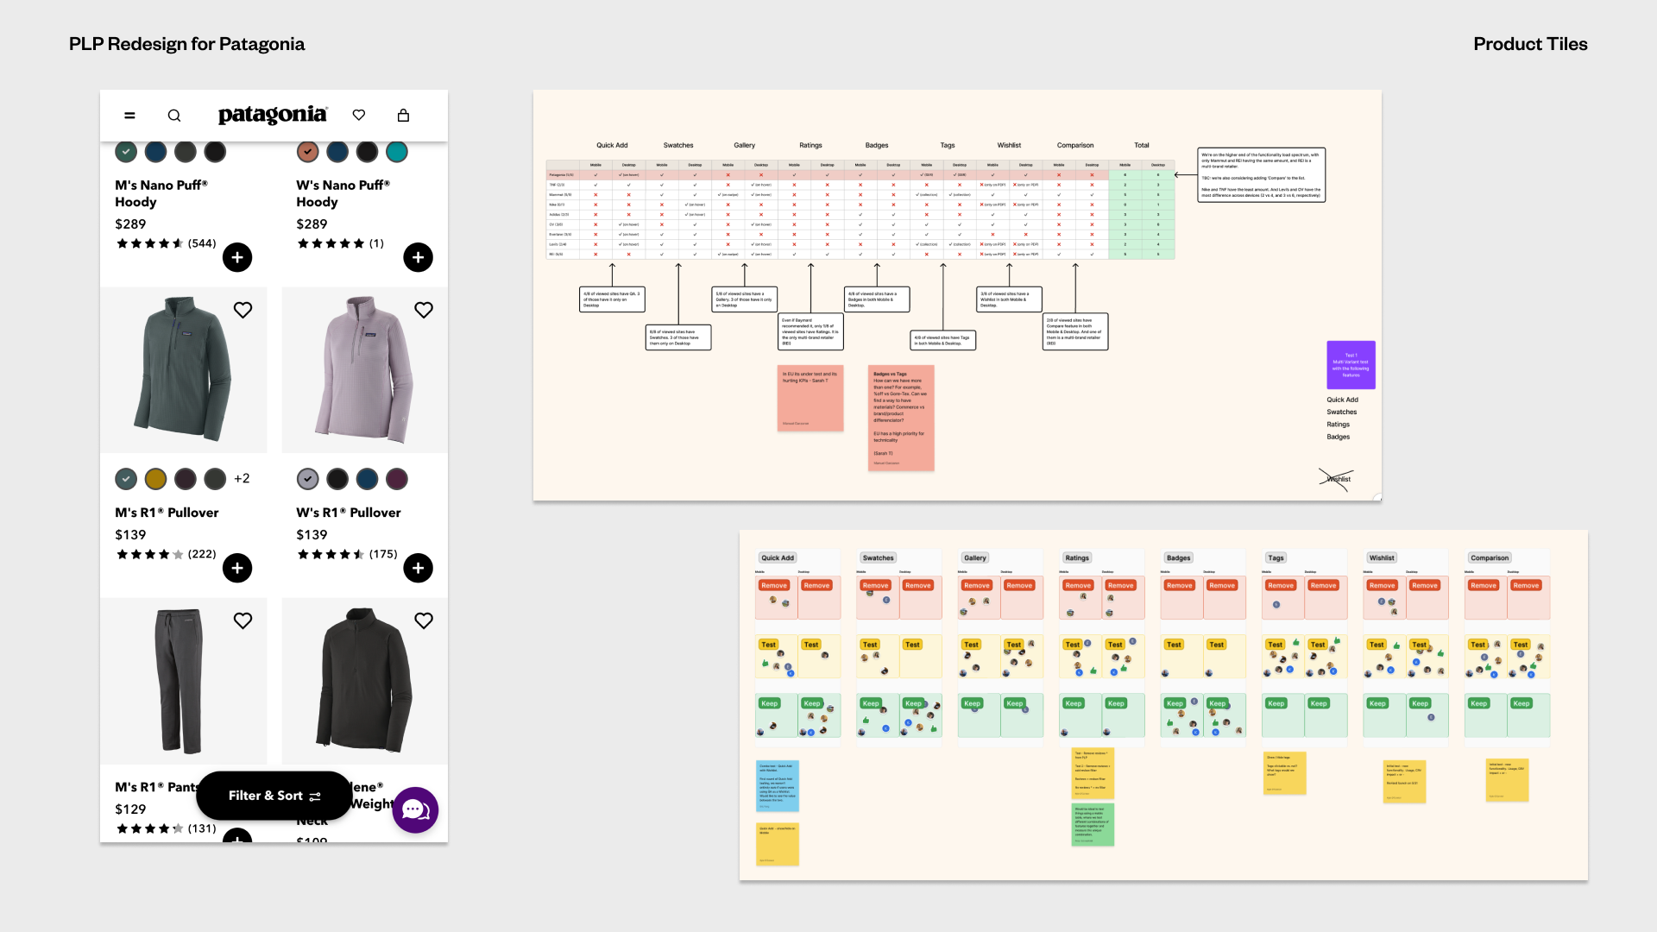
Task: Quick add W's R1 Pullover plus button
Action: pyautogui.click(x=418, y=568)
